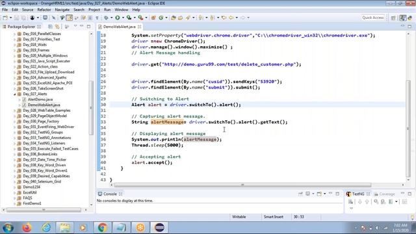Click the Open Task folder icon
The height and width of the screenshot is (234, 416).
180,18
